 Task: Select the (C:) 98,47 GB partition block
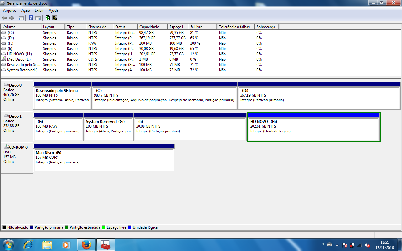click(165, 96)
